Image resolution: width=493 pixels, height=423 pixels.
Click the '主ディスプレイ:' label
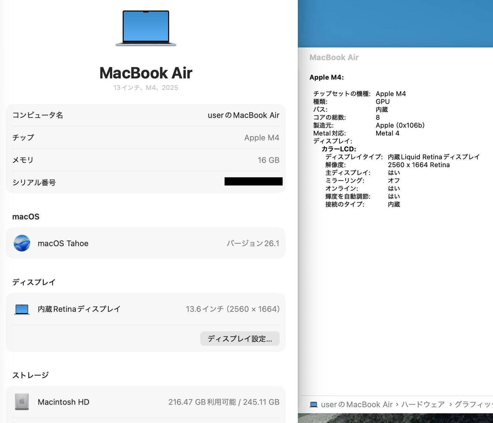348,173
